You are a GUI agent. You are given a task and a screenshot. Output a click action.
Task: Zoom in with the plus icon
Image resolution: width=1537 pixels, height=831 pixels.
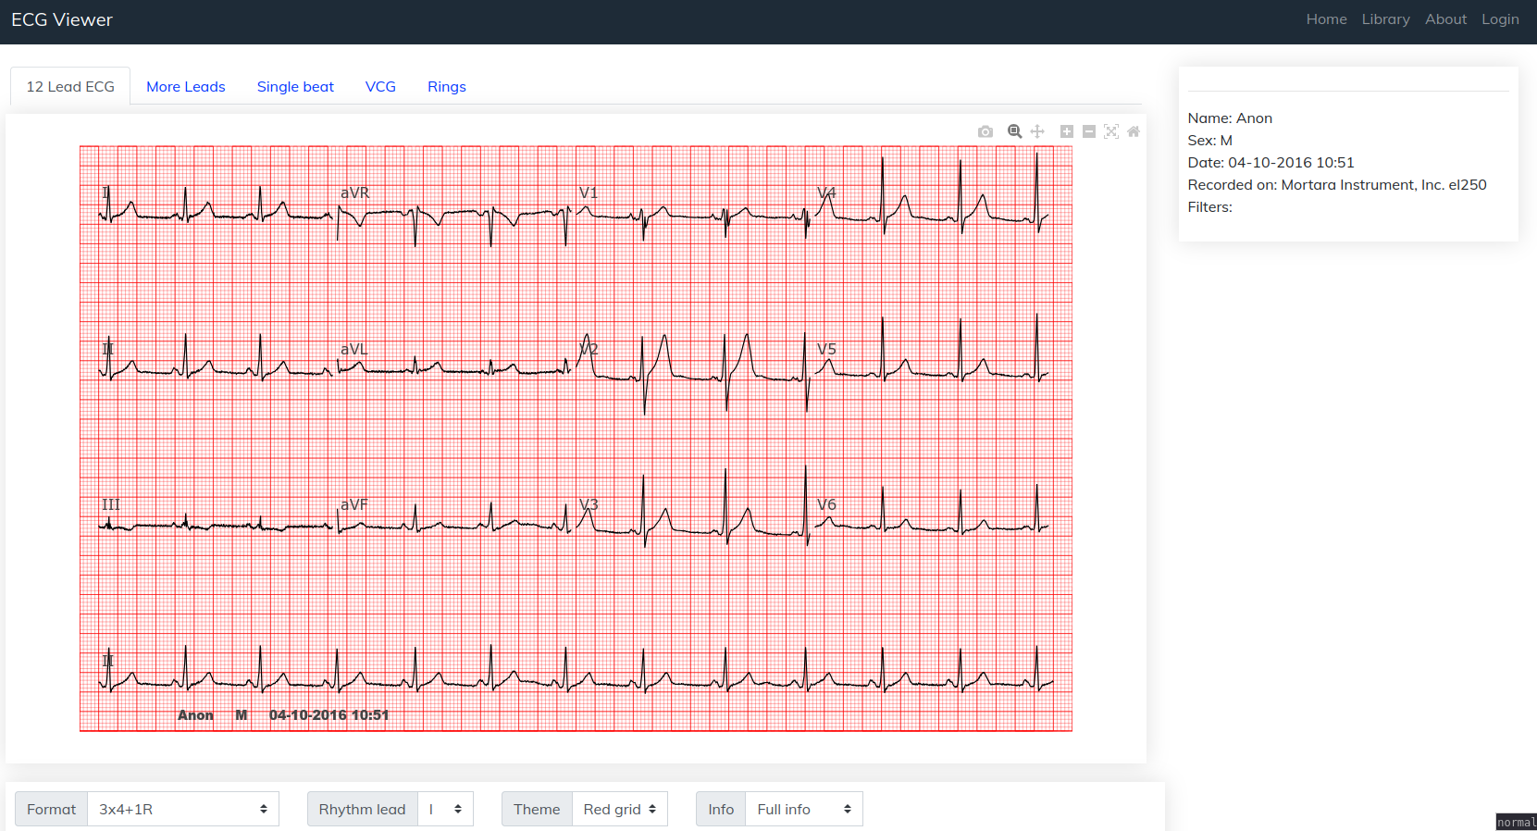(x=1067, y=131)
